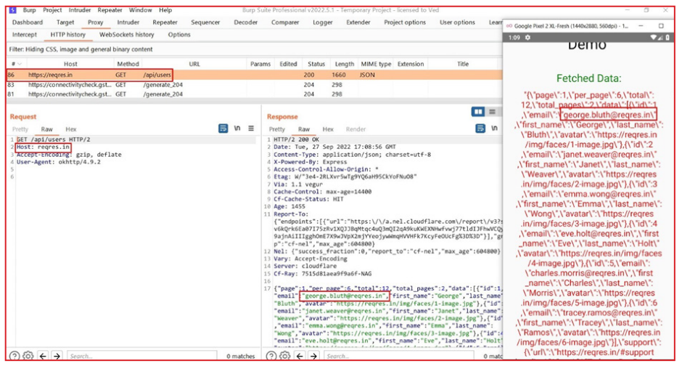Open the Decoder tab
This screenshot has width=682, height=366.
246,23
